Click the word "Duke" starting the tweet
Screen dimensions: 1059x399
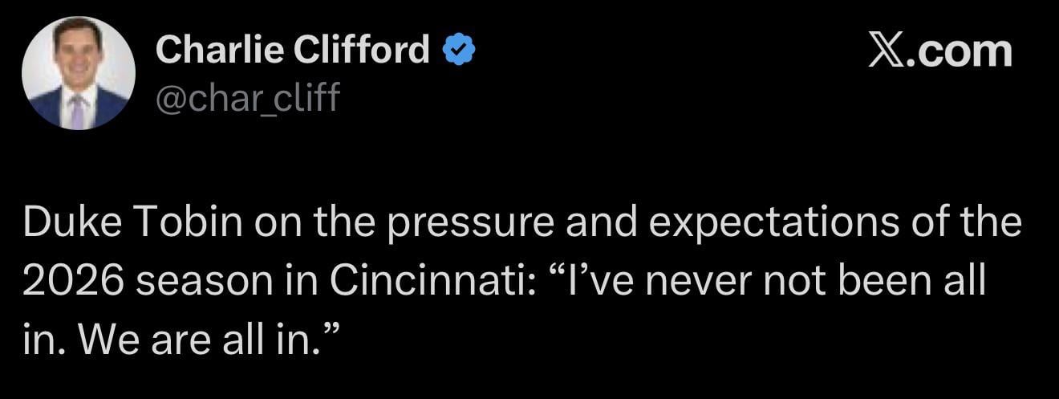(67, 224)
